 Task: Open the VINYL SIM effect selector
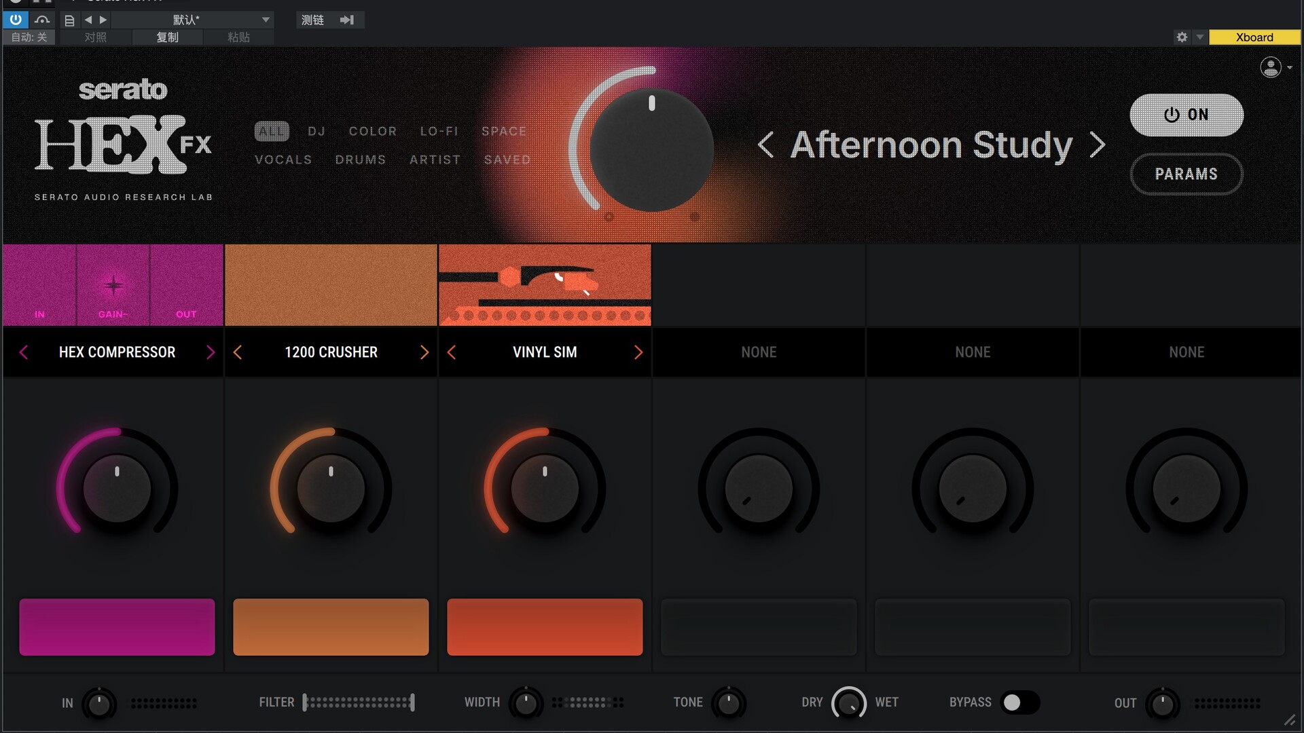point(545,352)
